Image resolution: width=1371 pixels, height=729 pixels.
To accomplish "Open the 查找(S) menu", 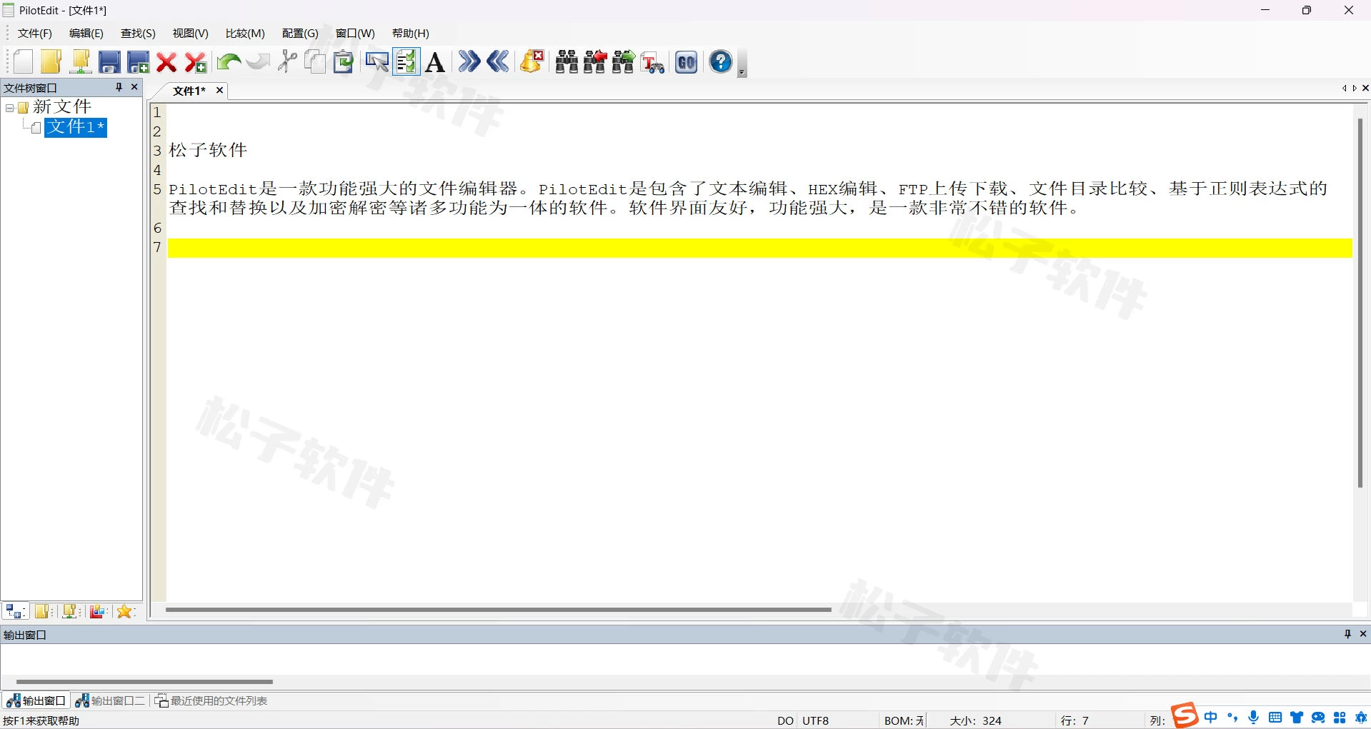I will click(138, 34).
